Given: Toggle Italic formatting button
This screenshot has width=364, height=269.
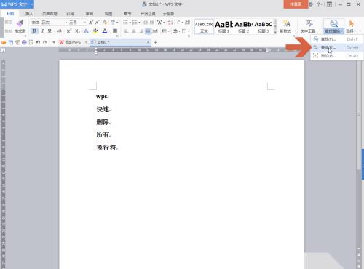Looking at the screenshot, I should click(42, 31).
